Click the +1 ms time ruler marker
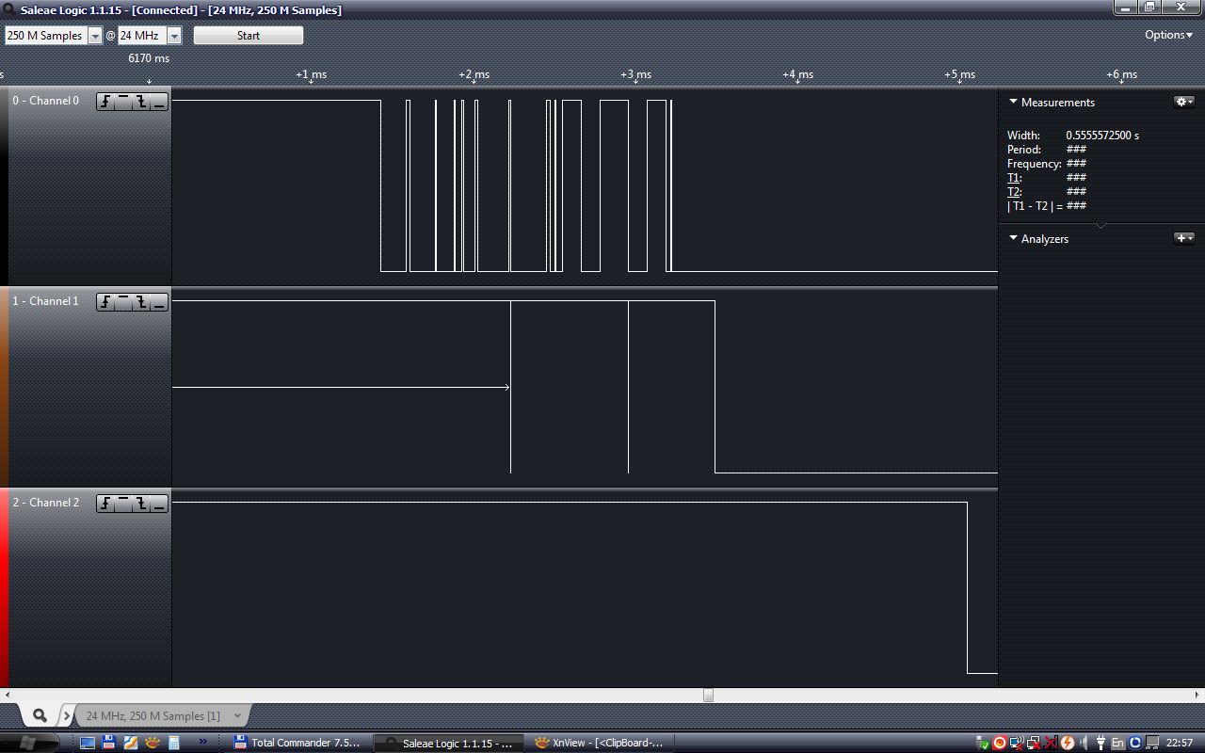Screen dimensions: 1205x753 pyautogui.click(x=311, y=74)
